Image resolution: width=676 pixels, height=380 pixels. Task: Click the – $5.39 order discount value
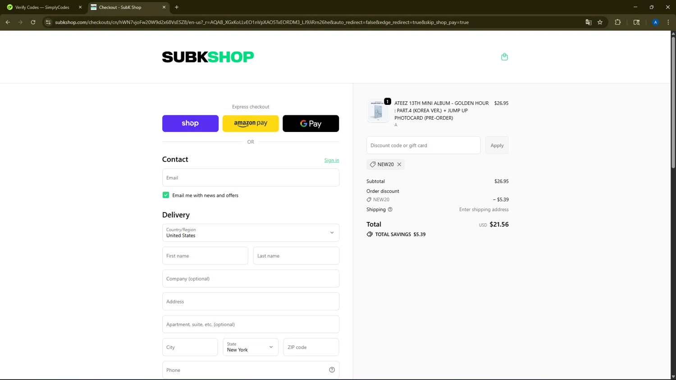[x=501, y=199]
